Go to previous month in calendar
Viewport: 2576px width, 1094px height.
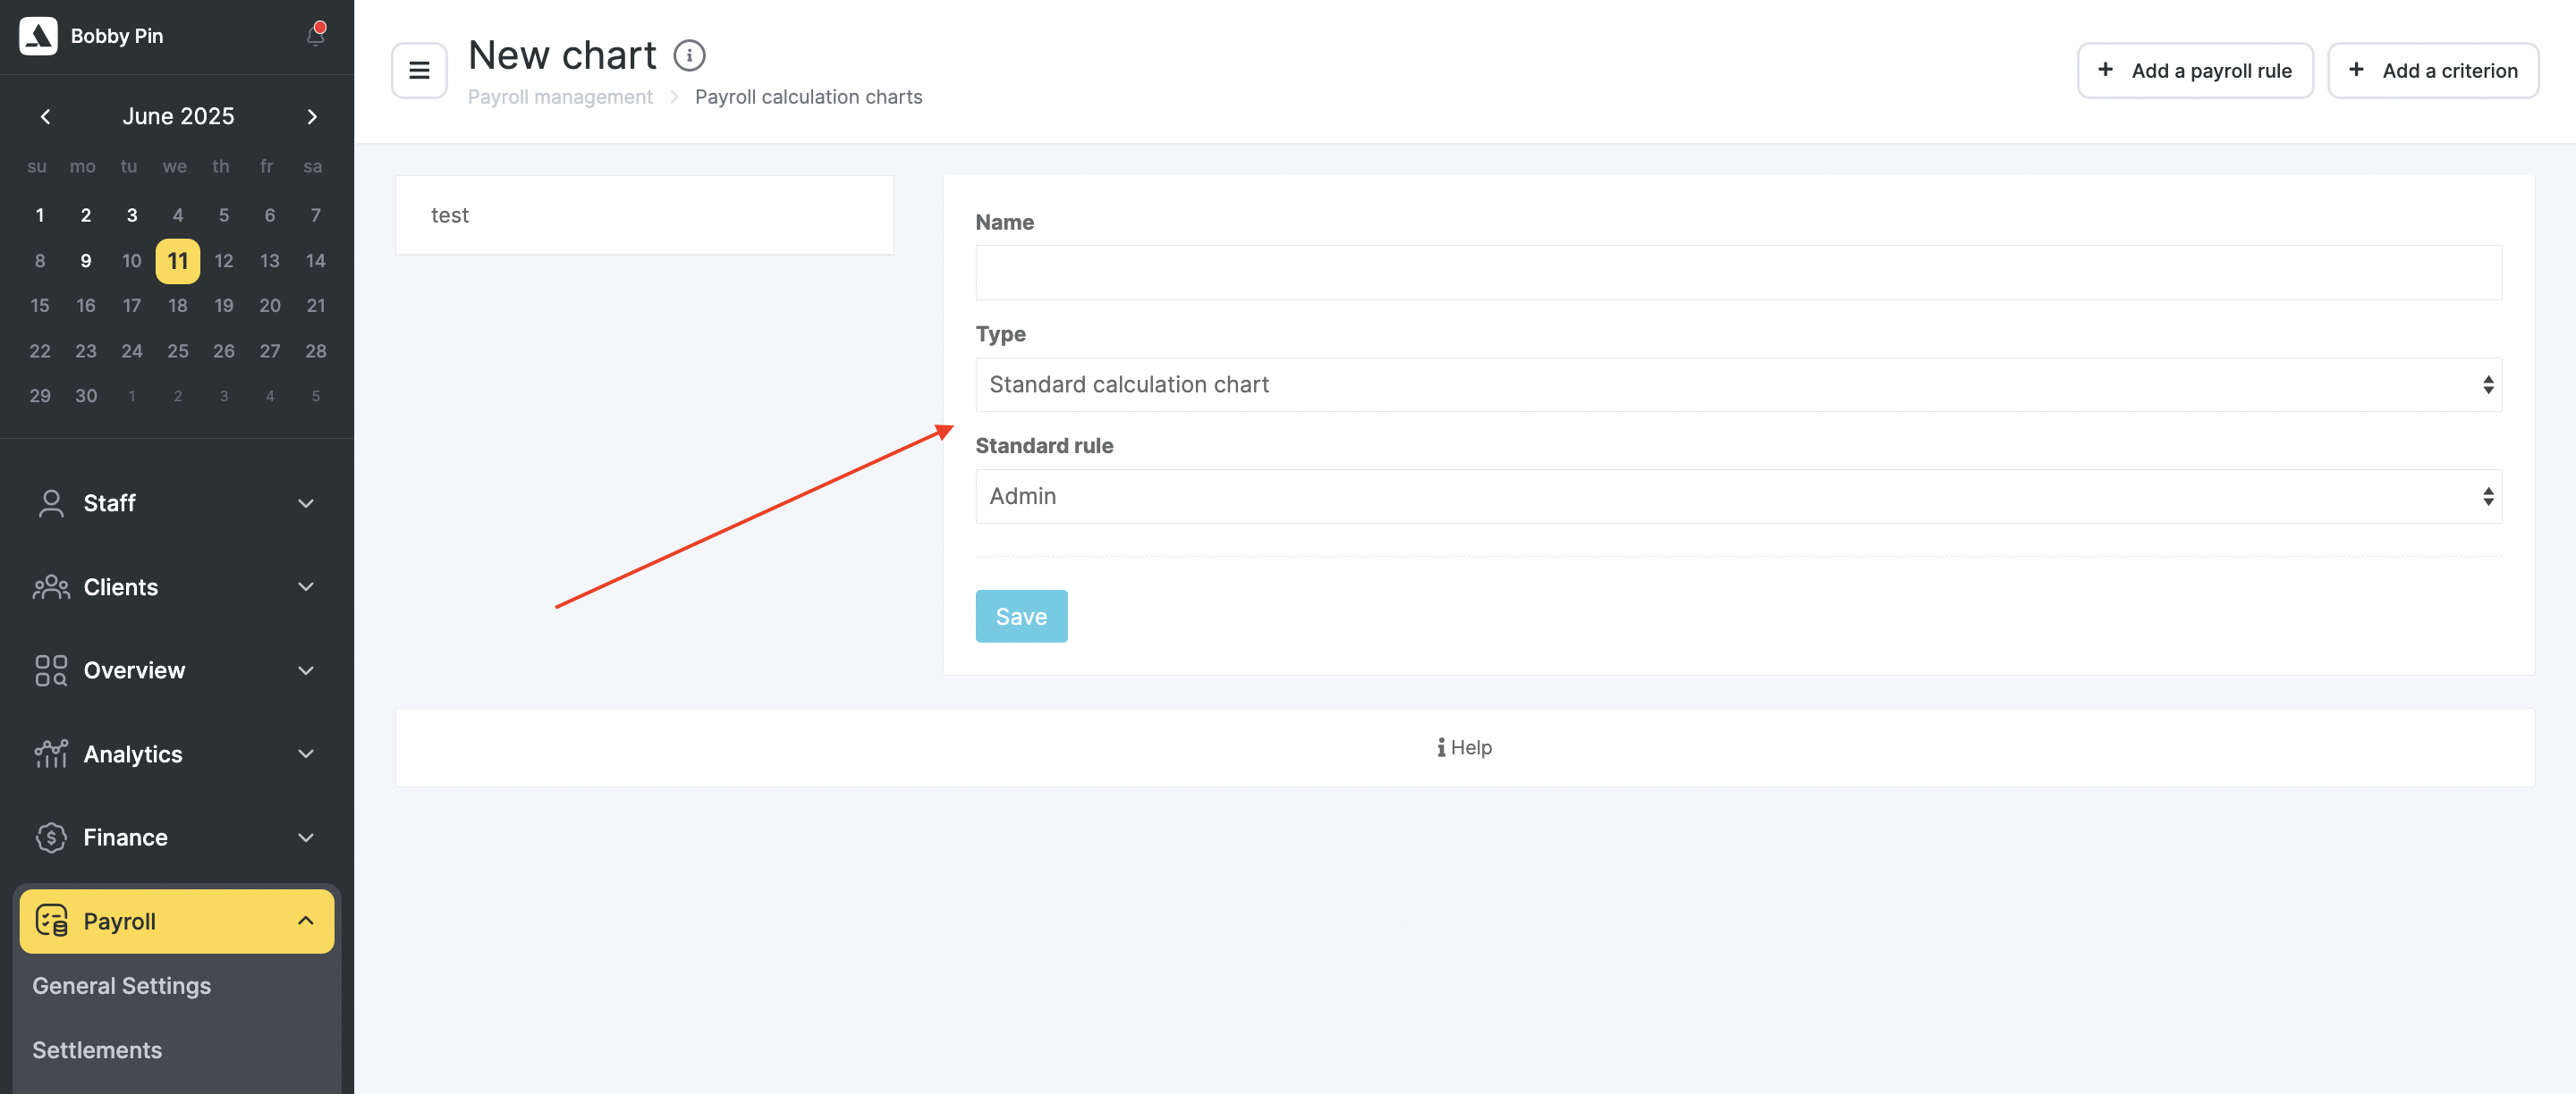click(x=45, y=117)
